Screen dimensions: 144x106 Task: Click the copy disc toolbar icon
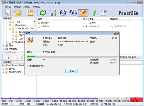(x=73, y=13)
